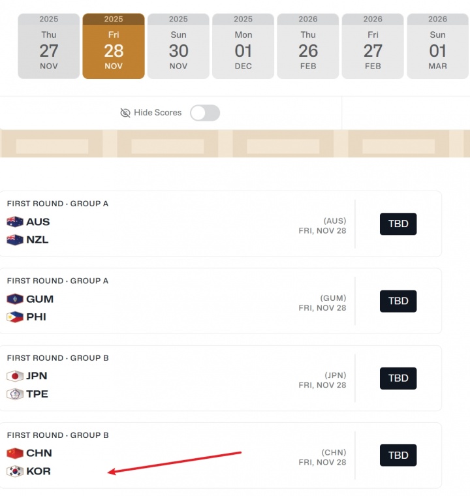Image resolution: width=470 pixels, height=496 pixels.
Task: Click the Chinese Taipei flag icon
Action: click(x=15, y=394)
